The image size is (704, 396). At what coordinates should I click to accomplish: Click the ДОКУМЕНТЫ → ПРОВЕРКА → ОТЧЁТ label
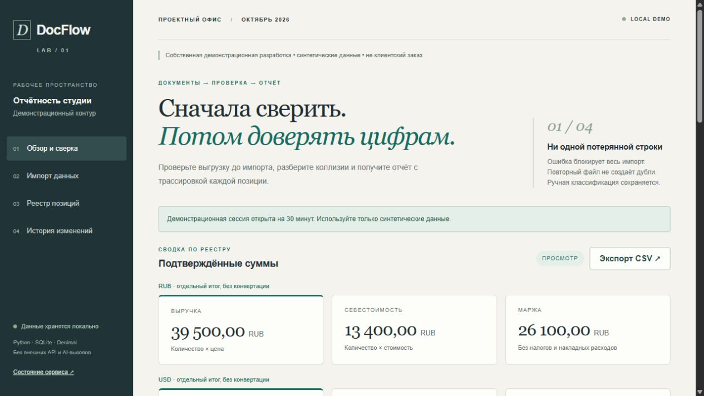219,83
